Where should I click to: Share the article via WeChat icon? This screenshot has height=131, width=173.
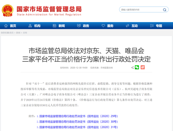coord(137,67)
